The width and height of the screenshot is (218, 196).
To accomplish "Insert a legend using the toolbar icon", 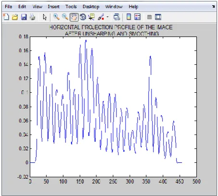I will click(138, 17).
